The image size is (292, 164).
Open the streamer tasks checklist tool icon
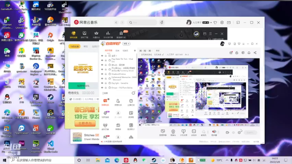coord(131,102)
